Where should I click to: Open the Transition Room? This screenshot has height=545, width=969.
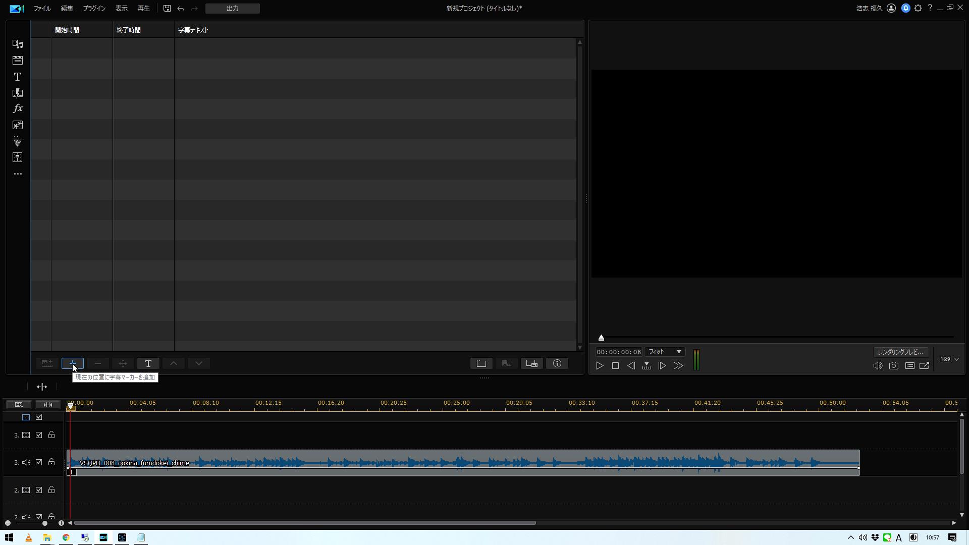18,93
